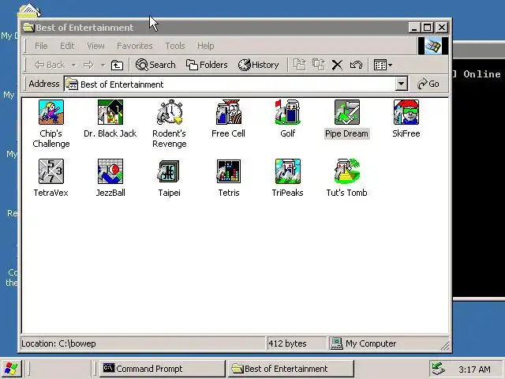Click the window resize grip corner
This screenshot has height=379, width=505.
tap(445, 346)
